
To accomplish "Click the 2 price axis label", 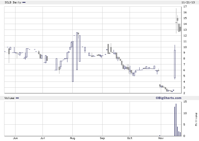I will 184,93.
